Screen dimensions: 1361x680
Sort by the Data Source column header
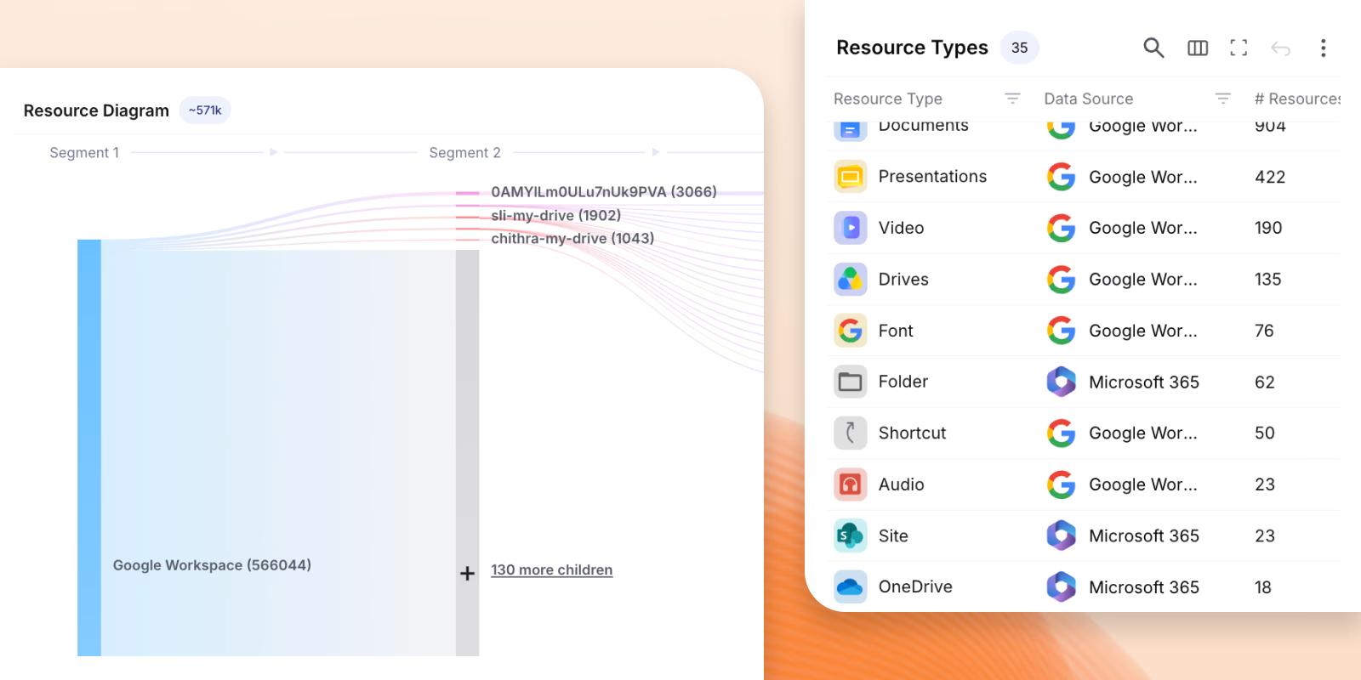(x=1088, y=99)
